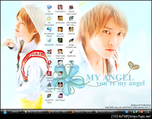Screen dimensions: 152x119
Task: Click the TH language indicator
Action: click(x=127, y=112)
